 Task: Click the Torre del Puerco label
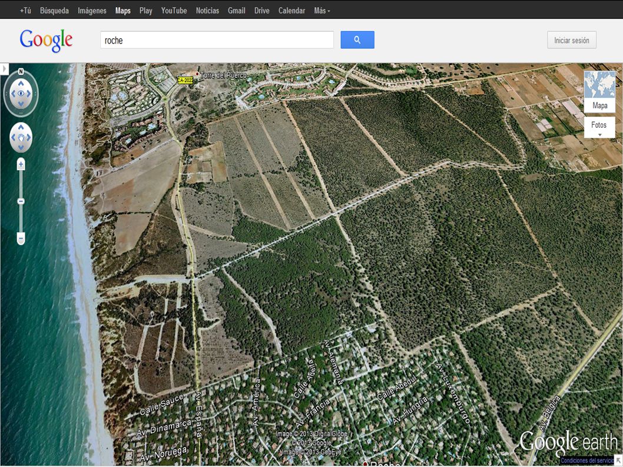pyautogui.click(x=224, y=75)
